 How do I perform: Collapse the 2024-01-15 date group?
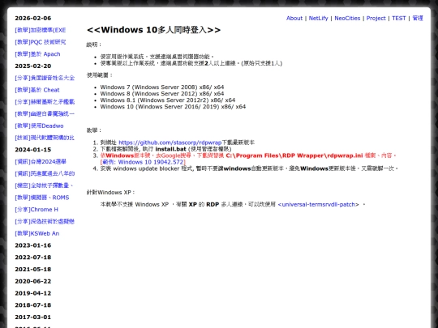[x=33, y=150]
